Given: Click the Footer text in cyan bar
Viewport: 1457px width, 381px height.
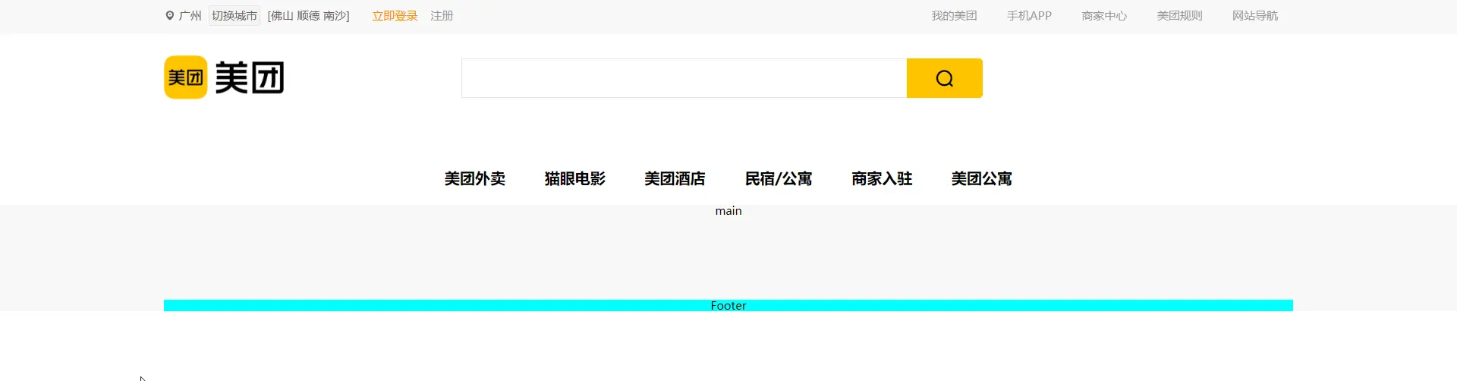Looking at the screenshot, I should click(728, 306).
